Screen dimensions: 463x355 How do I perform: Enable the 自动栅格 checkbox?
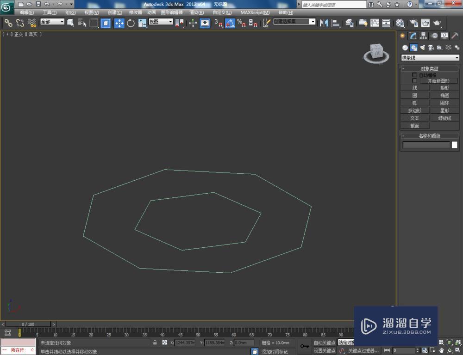[x=415, y=75]
